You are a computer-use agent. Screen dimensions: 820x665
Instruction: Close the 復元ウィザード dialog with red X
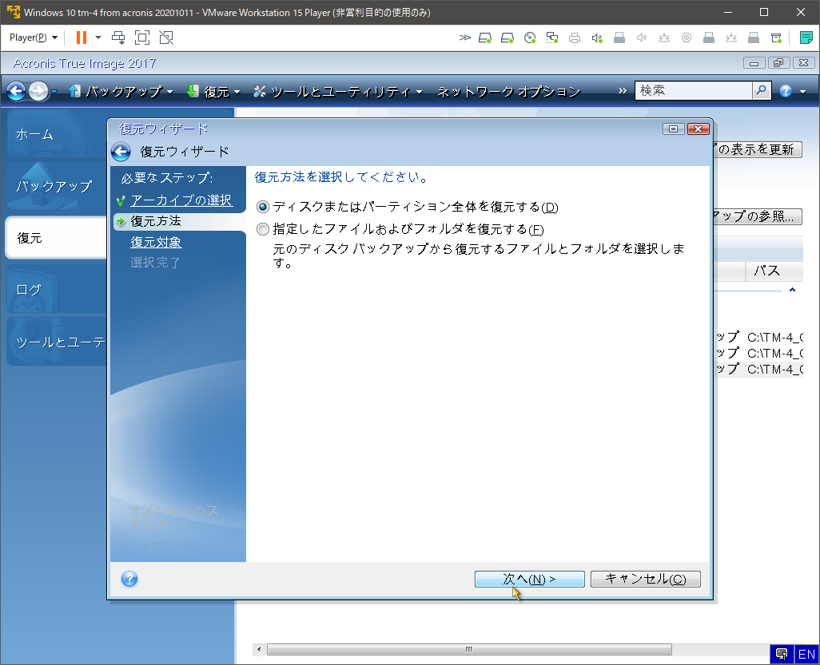699,129
